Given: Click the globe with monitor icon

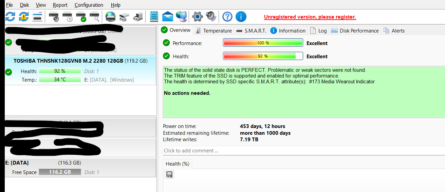Looking at the screenshot, I should tap(181, 16).
